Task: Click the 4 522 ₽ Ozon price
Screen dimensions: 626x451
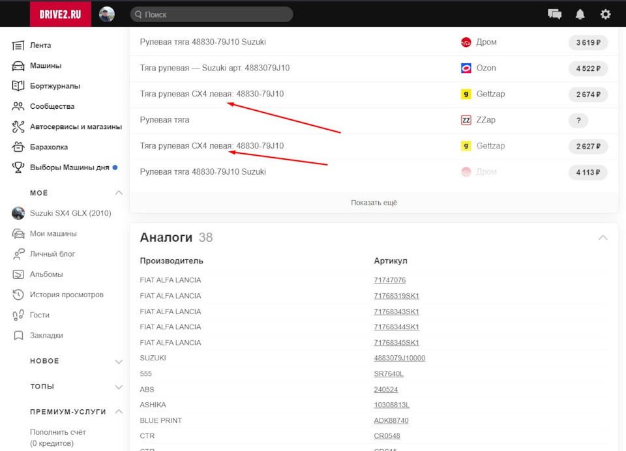Action: click(x=588, y=68)
